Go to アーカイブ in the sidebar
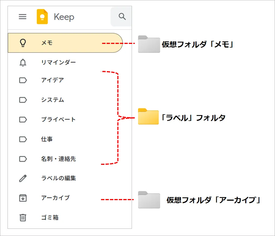The height and width of the screenshot is (236, 275). coord(55,198)
